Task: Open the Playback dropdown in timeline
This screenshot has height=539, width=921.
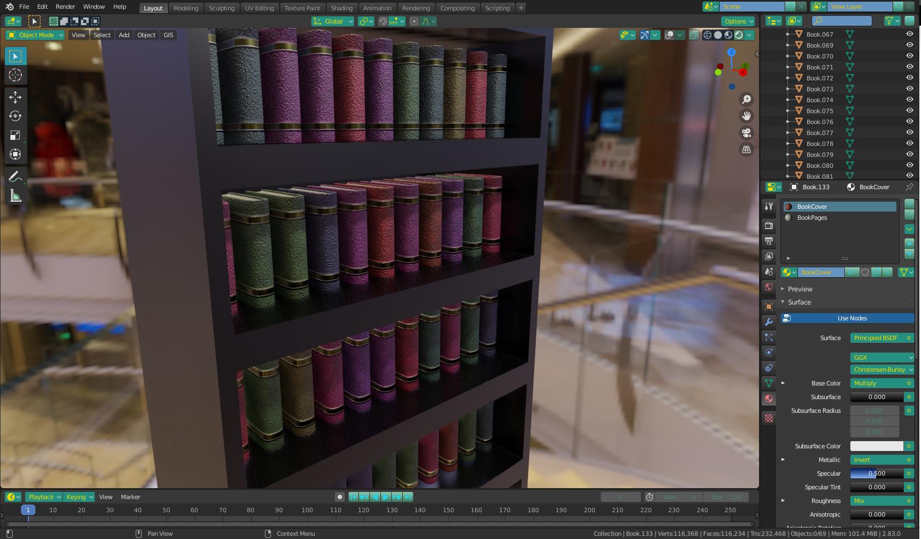Action: (44, 497)
